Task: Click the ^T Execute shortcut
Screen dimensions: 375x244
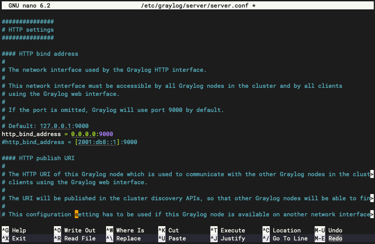Action: [228, 230]
